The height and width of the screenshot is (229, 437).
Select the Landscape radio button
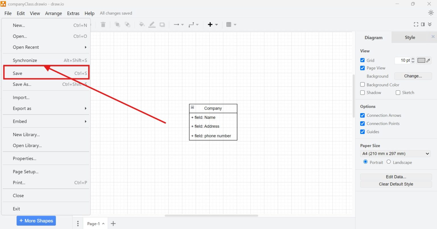pyautogui.click(x=389, y=162)
